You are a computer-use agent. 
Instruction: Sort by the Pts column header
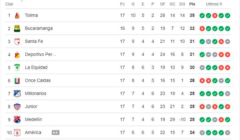coord(192,4)
